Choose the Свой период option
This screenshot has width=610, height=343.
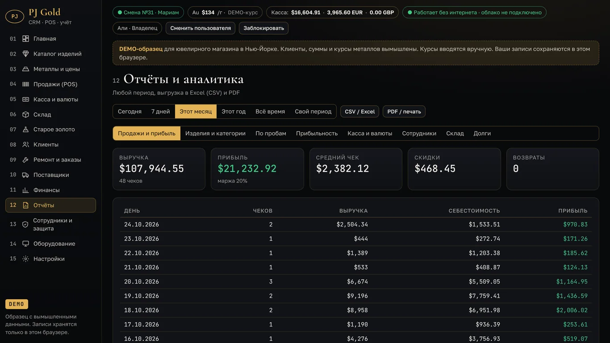(313, 112)
